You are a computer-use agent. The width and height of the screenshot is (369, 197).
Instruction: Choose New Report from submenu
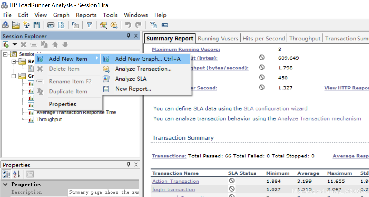tap(146, 89)
